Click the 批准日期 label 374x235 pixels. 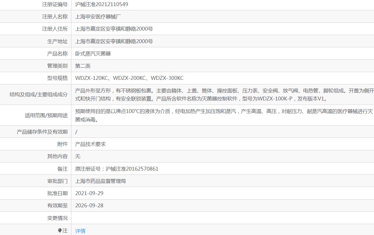pyautogui.click(x=58, y=193)
